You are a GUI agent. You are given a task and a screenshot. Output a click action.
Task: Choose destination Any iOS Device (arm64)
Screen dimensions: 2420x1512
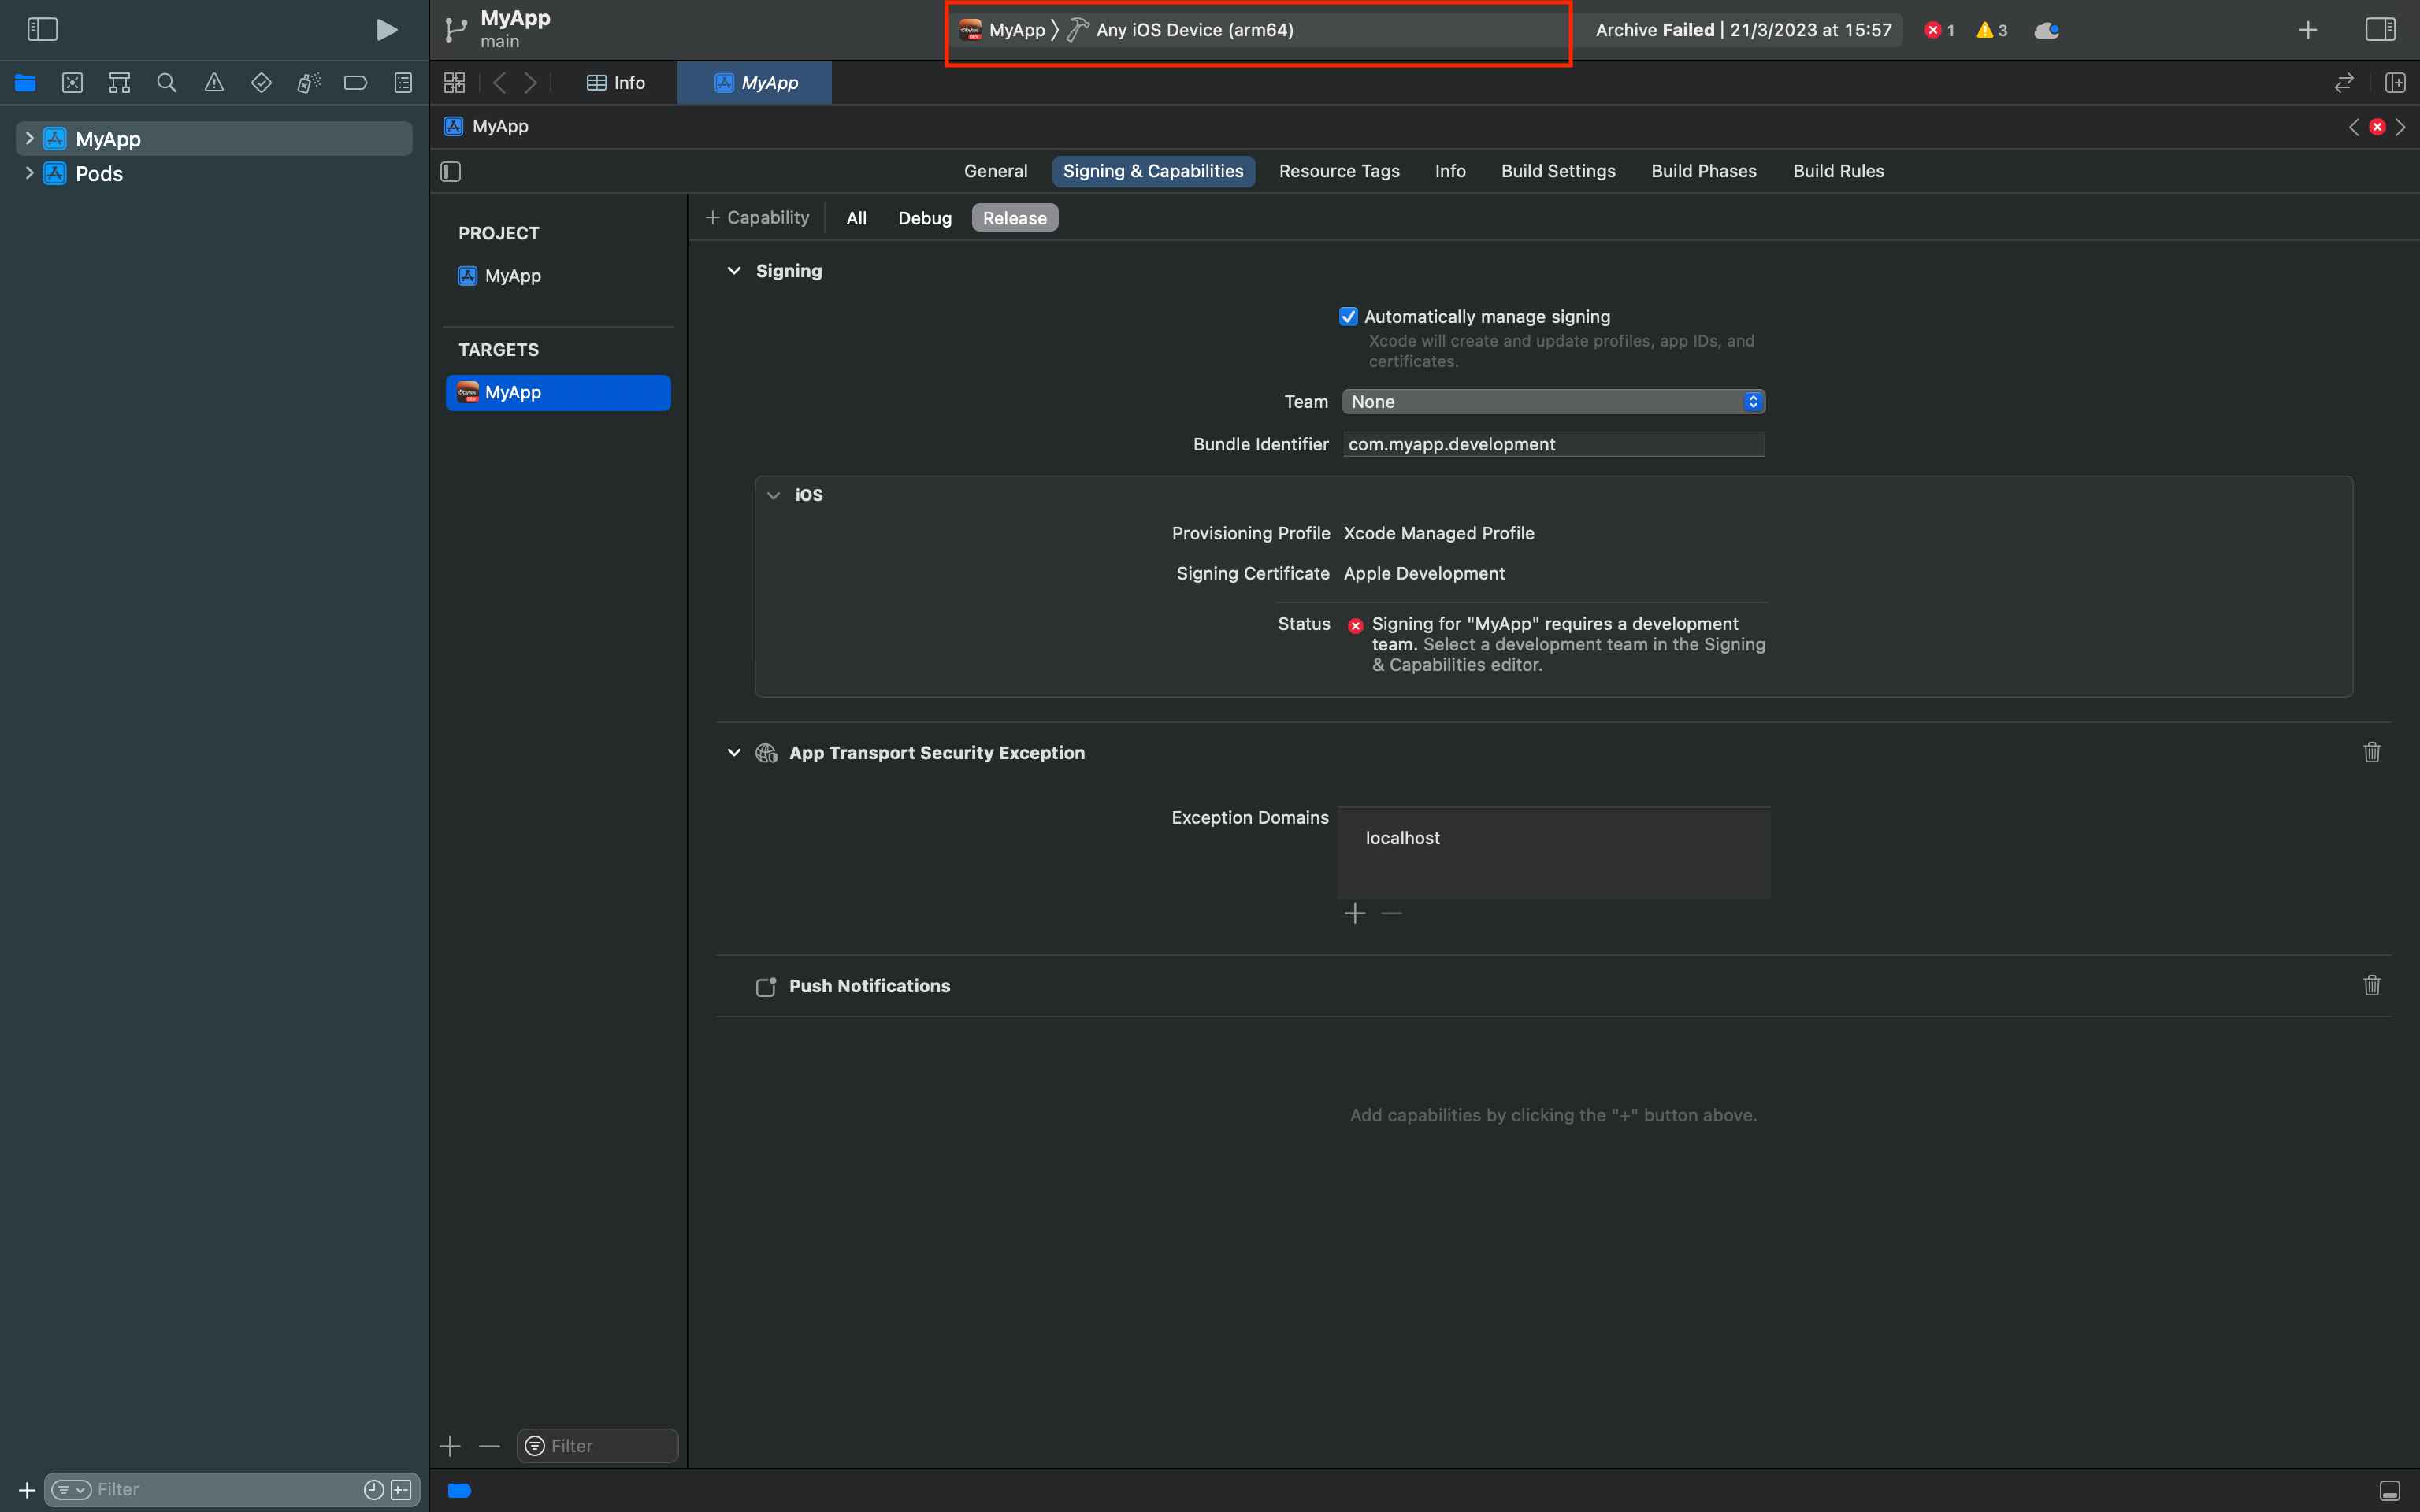click(1181, 30)
